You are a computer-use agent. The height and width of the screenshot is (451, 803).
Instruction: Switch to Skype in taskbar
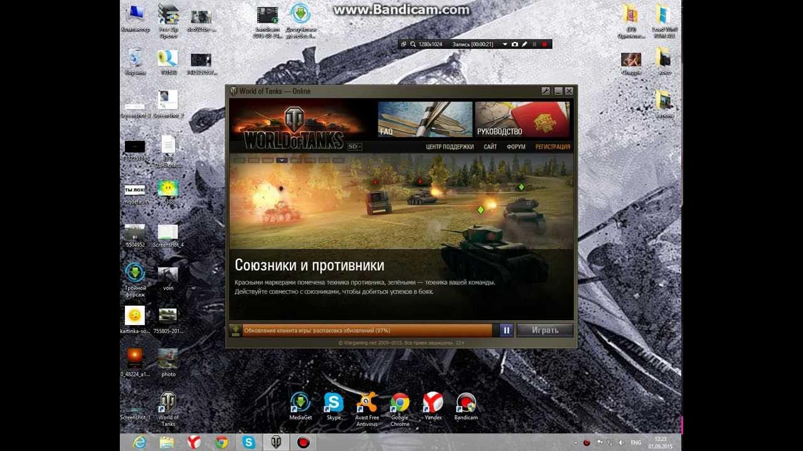[x=249, y=442]
